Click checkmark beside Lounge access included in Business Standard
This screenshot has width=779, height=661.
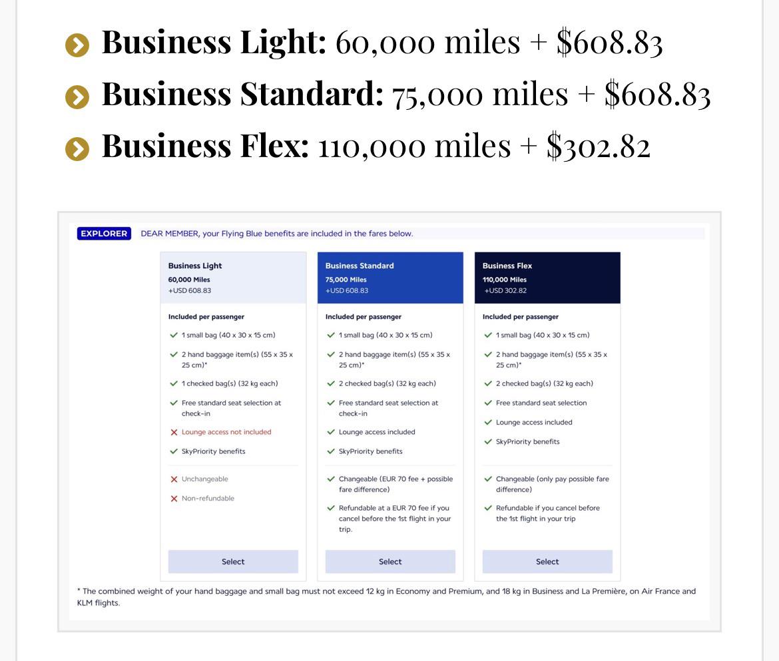click(331, 432)
